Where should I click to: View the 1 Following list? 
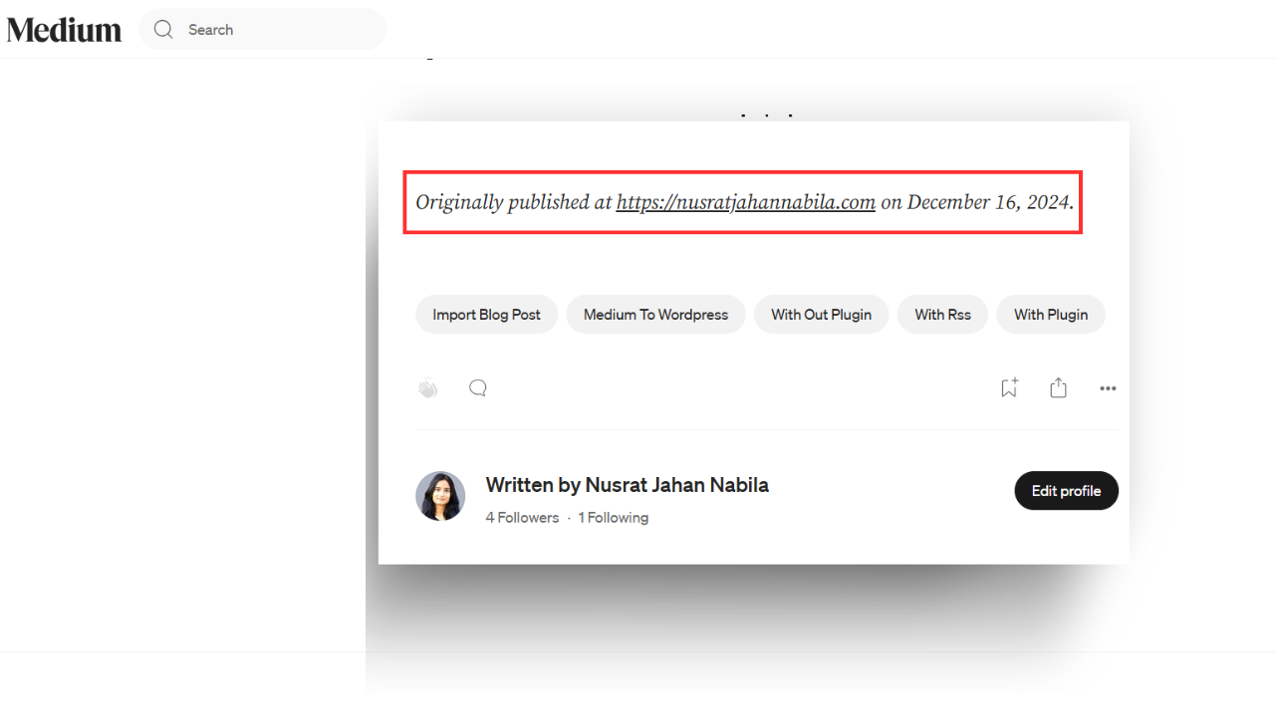pyautogui.click(x=613, y=518)
